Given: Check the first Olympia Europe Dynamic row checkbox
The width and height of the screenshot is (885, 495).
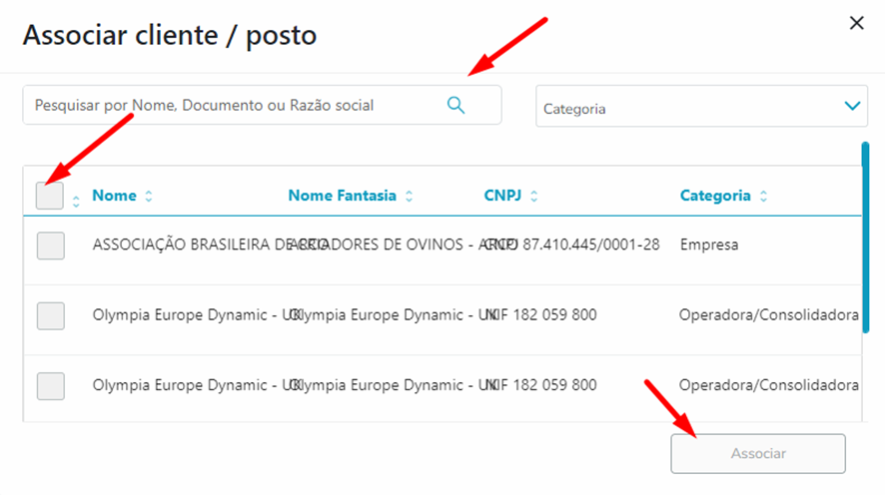Looking at the screenshot, I should click(51, 315).
